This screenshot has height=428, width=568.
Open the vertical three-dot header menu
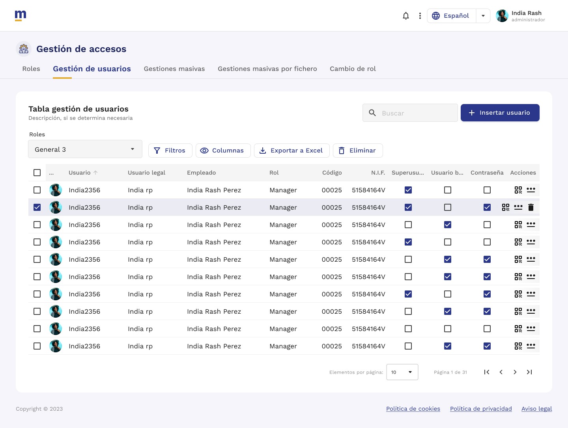[x=420, y=16]
